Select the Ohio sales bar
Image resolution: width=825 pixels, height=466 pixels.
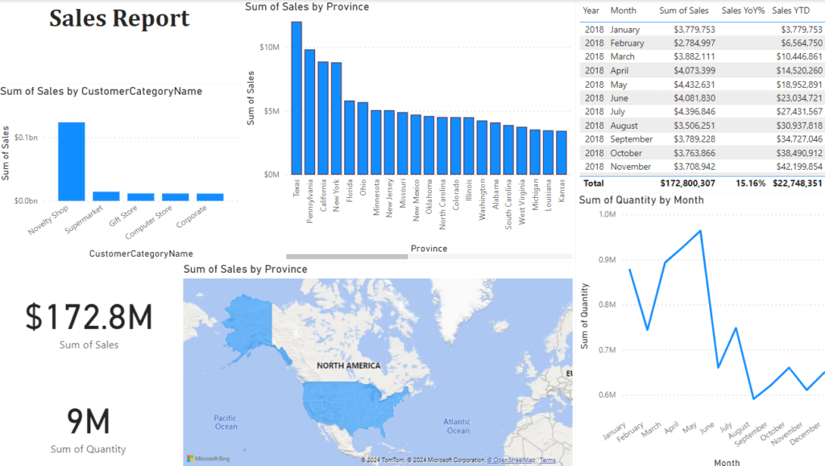(363, 138)
